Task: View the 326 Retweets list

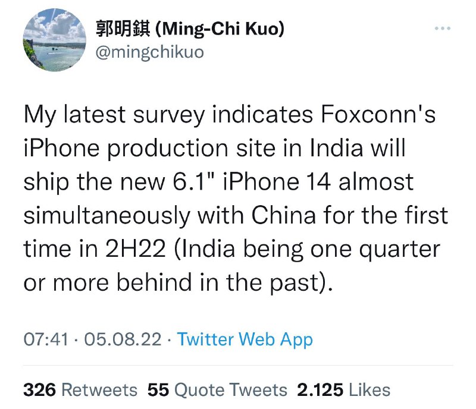Action: (80, 389)
